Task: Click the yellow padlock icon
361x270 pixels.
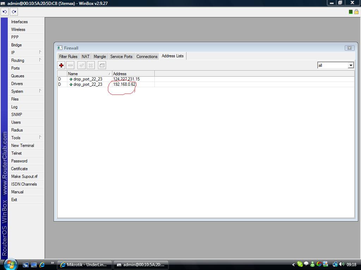Action: click(x=356, y=12)
